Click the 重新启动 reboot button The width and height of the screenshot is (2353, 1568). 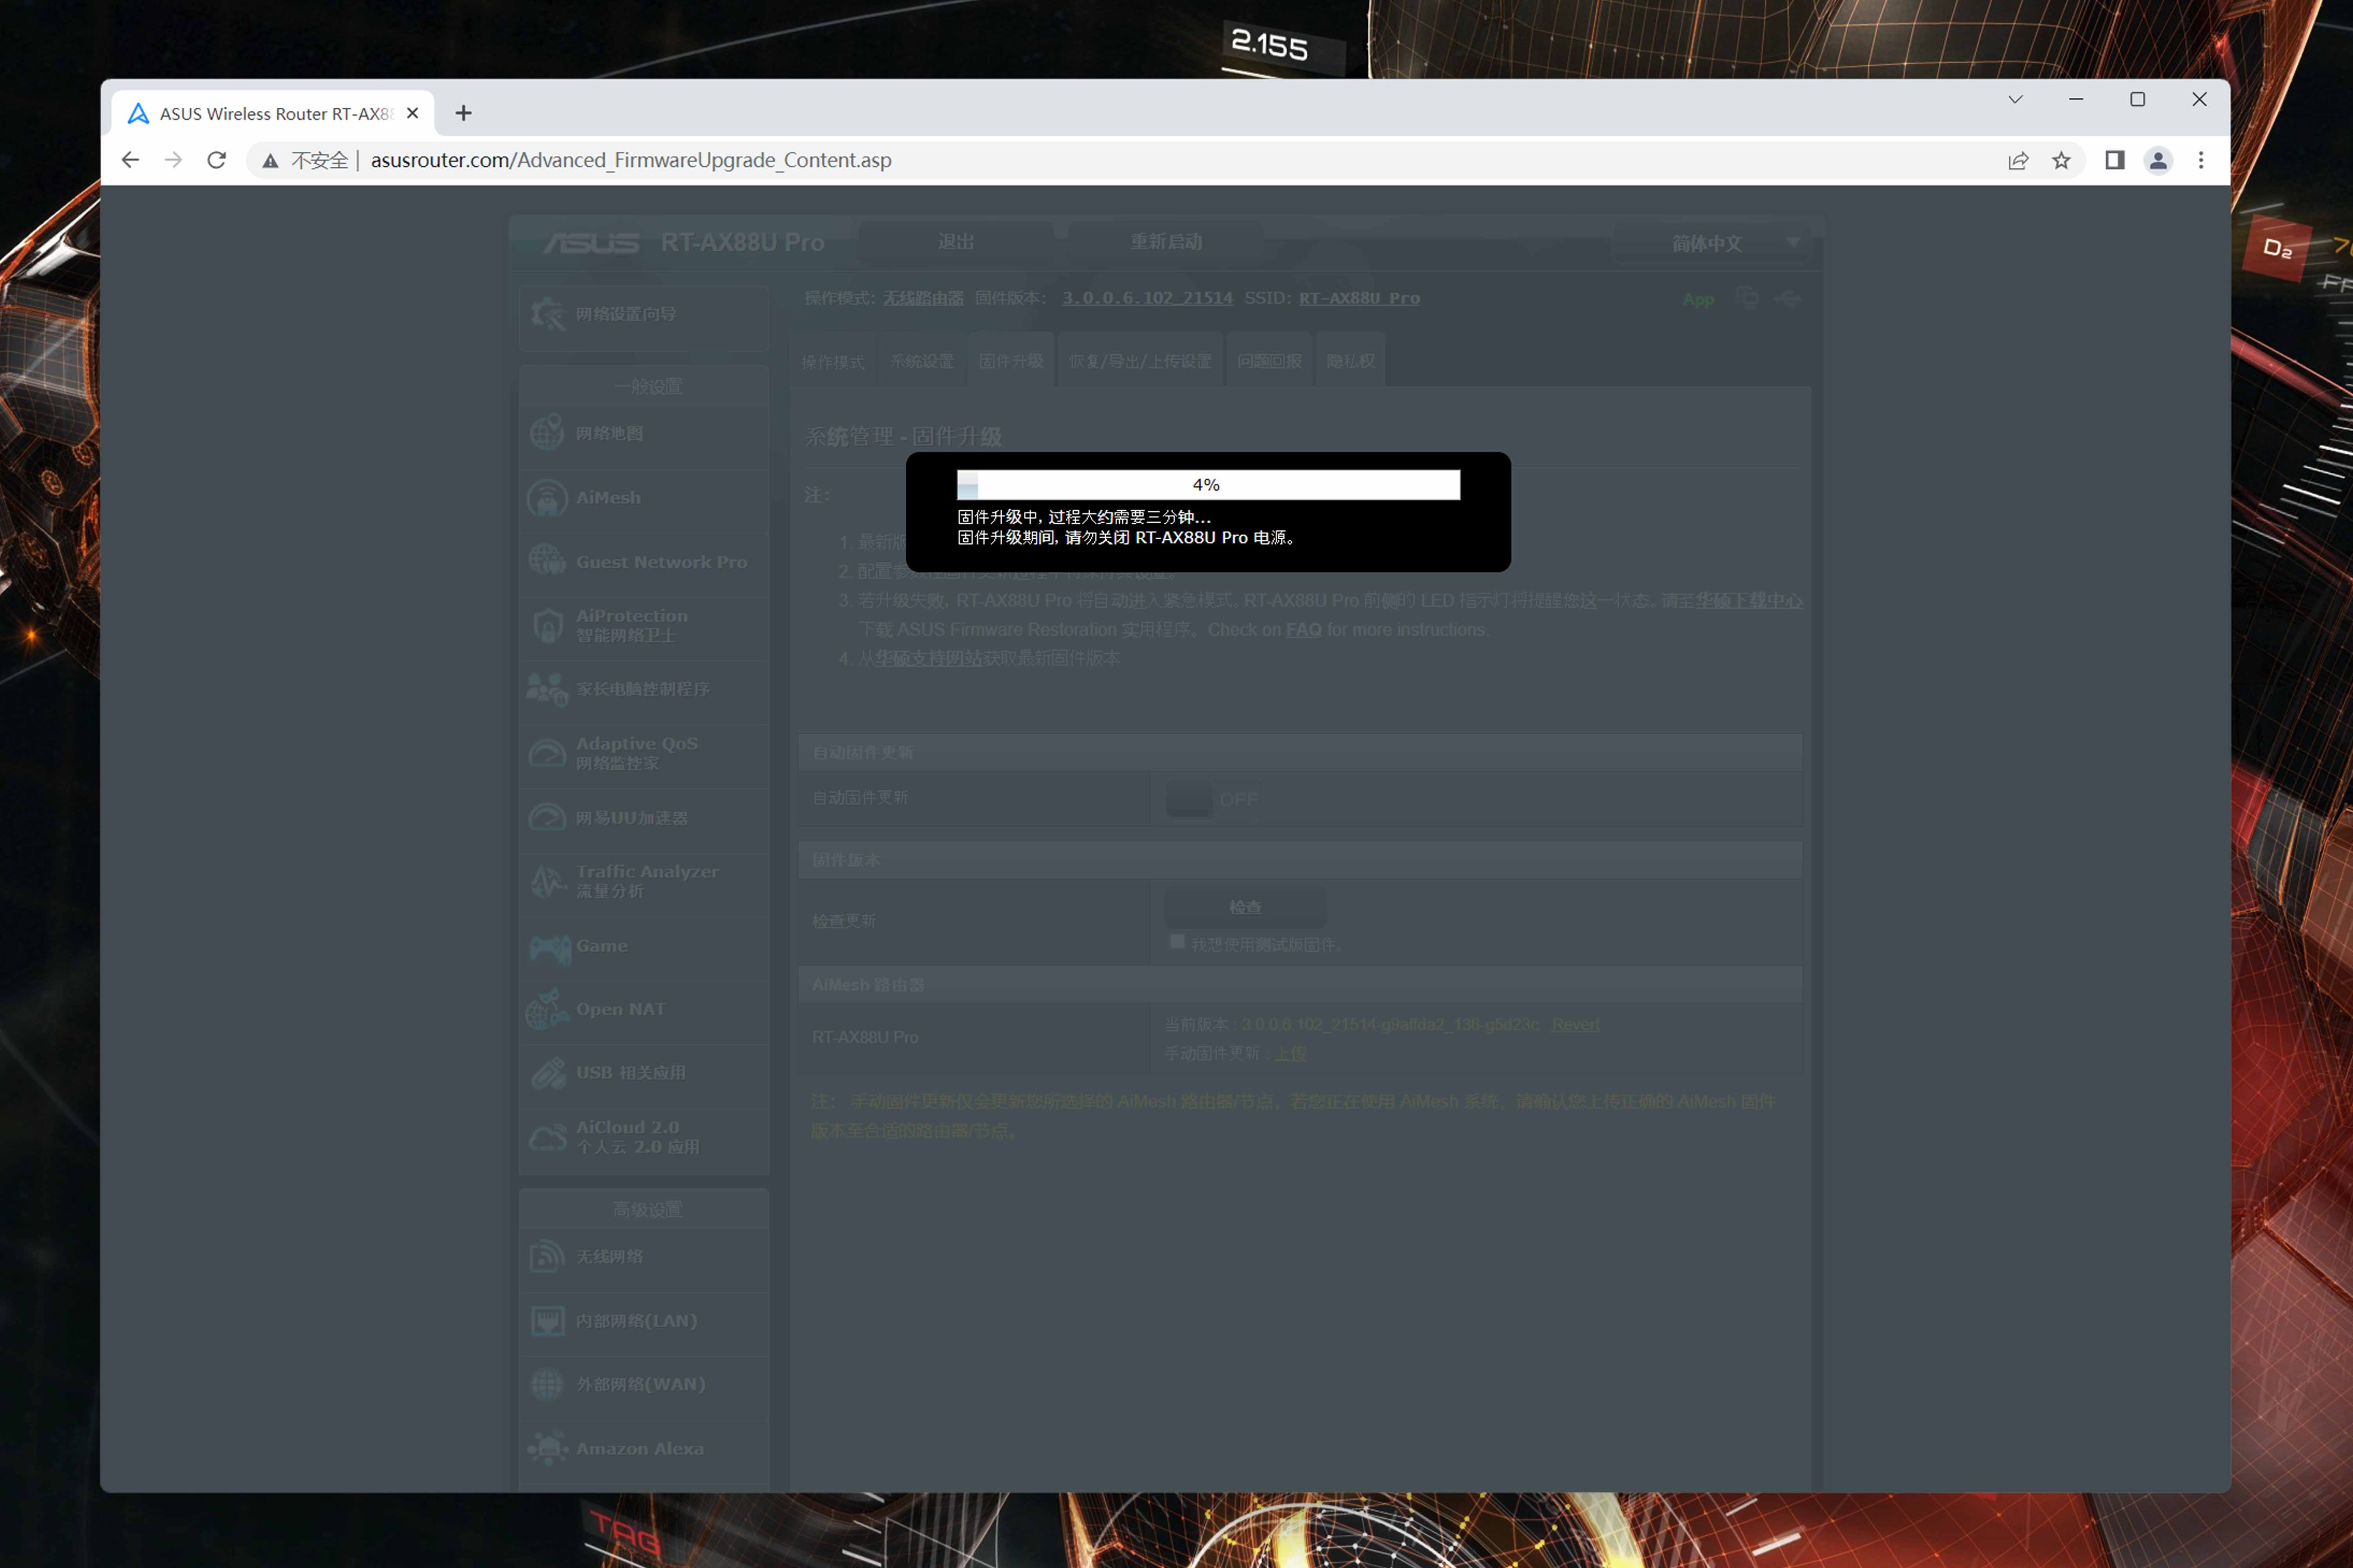pos(1165,242)
